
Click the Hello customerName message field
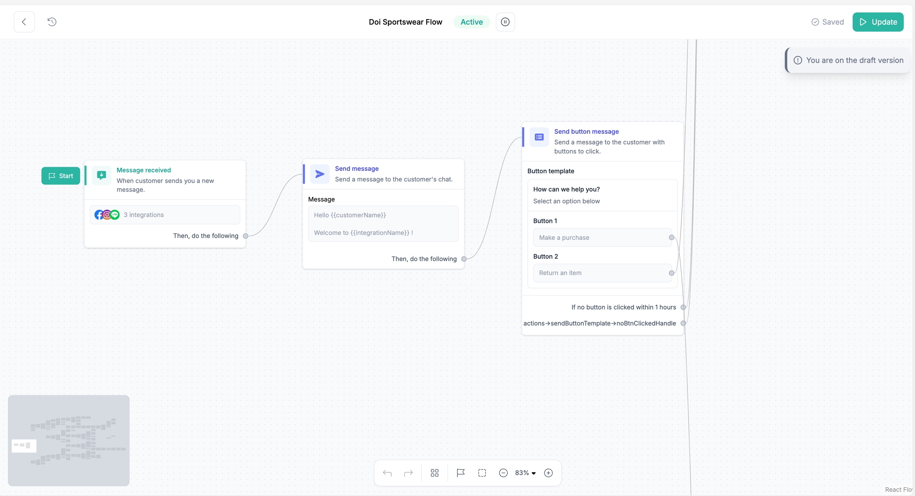click(x=383, y=224)
